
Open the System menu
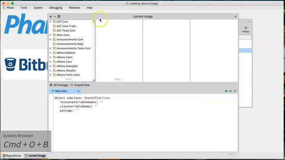click(38, 8)
